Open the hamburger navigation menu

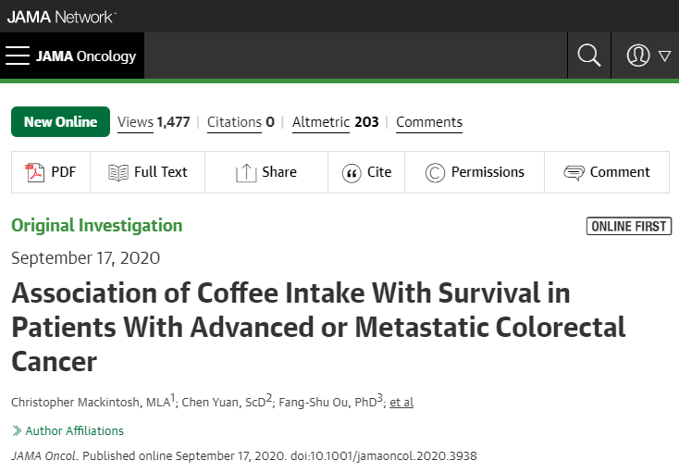tap(18, 56)
